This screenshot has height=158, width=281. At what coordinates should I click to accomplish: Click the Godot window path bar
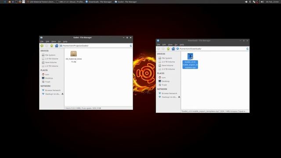point(96,46)
